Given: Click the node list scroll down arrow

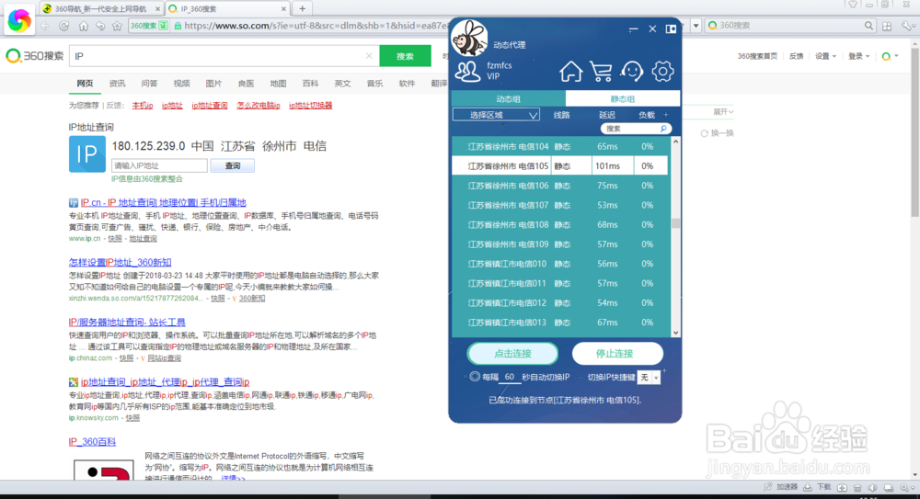Looking at the screenshot, I should coord(676,333).
